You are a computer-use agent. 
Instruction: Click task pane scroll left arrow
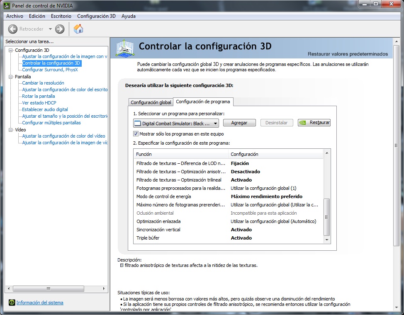(x=8, y=288)
